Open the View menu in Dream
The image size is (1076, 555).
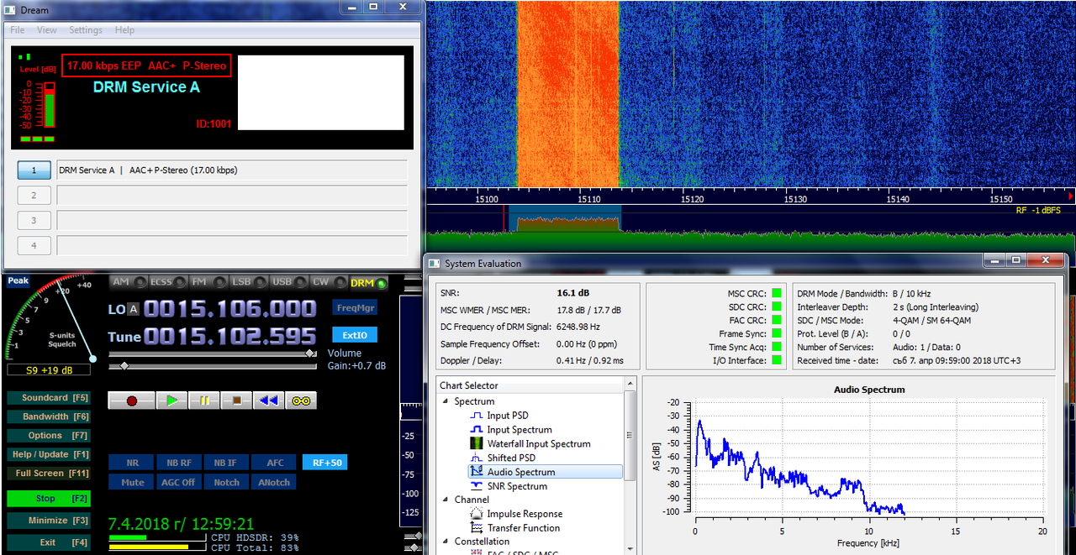pyautogui.click(x=47, y=30)
